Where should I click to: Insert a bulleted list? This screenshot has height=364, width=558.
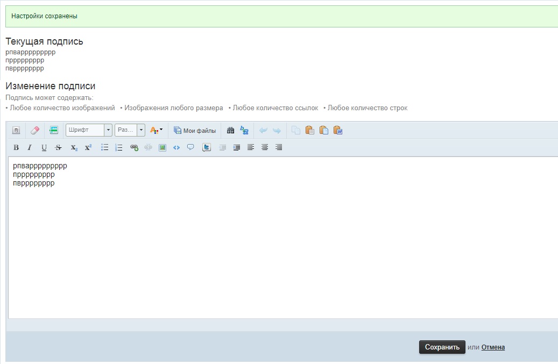point(105,147)
